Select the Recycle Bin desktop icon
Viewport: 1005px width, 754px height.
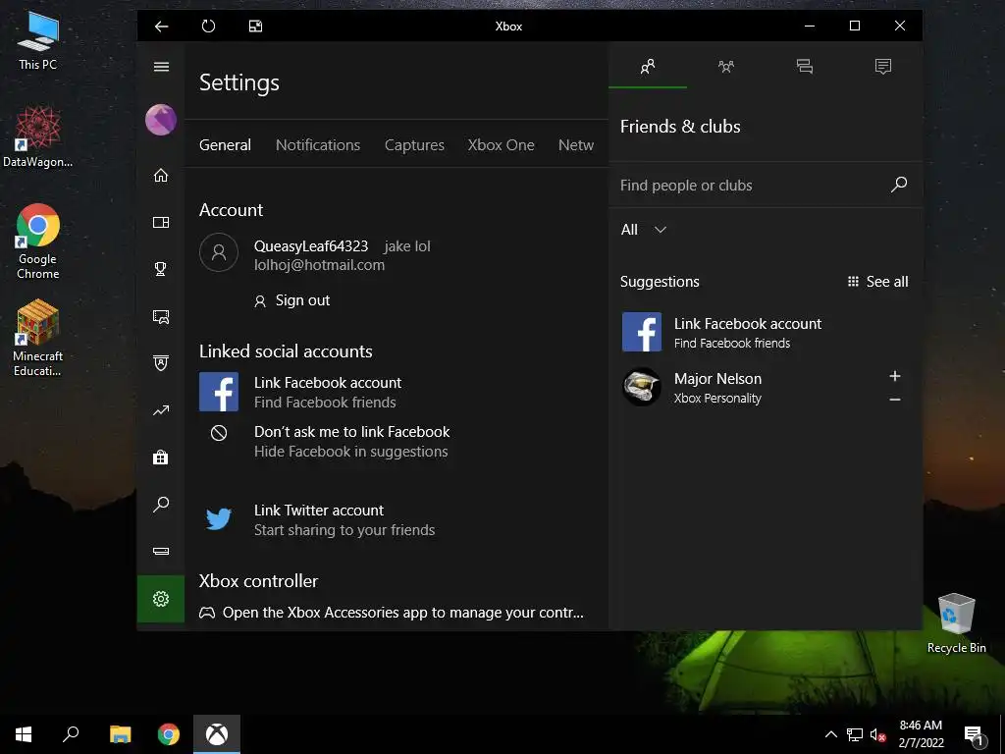pos(956,623)
